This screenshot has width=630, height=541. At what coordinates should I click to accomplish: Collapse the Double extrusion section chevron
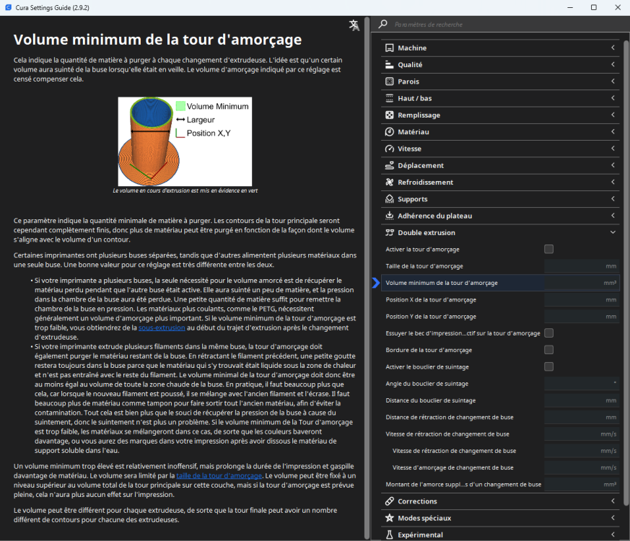pos(613,232)
